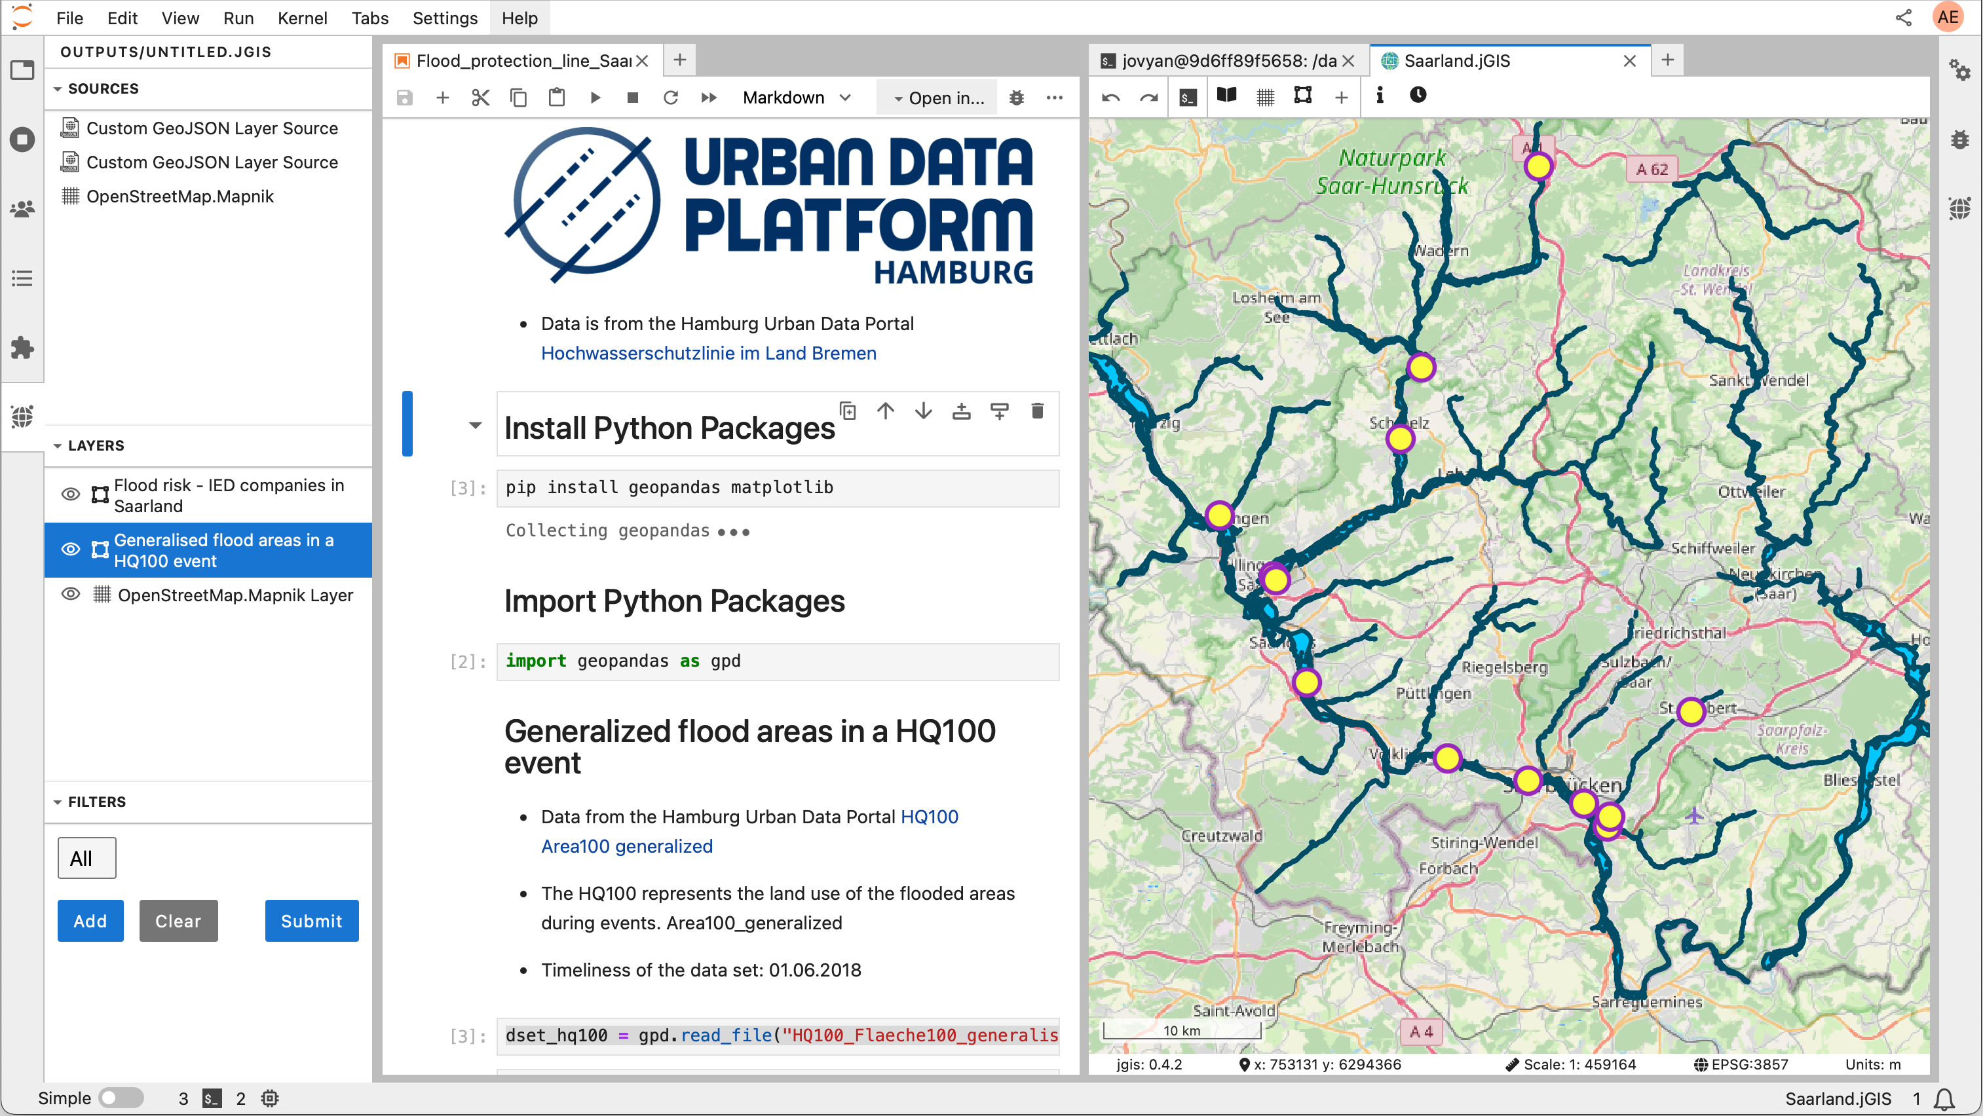Click the Submit filter button
This screenshot has width=1983, height=1116.
click(x=312, y=921)
